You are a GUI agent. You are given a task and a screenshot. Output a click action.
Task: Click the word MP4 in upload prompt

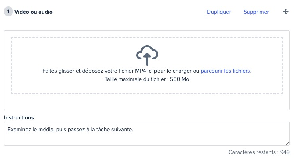(141, 71)
